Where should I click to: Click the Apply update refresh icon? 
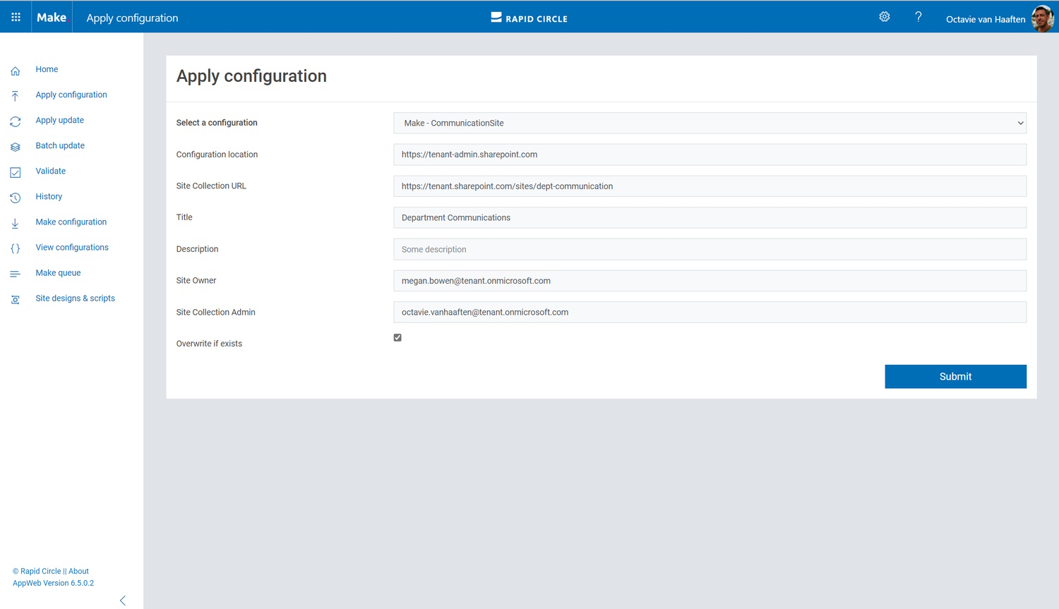pos(16,121)
